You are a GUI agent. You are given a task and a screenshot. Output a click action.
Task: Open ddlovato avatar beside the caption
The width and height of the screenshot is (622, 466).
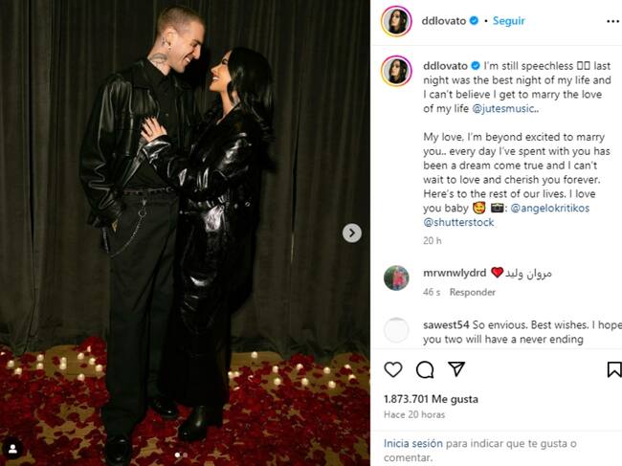coord(396,71)
